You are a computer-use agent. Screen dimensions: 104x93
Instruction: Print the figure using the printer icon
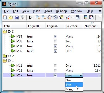[22, 18]
